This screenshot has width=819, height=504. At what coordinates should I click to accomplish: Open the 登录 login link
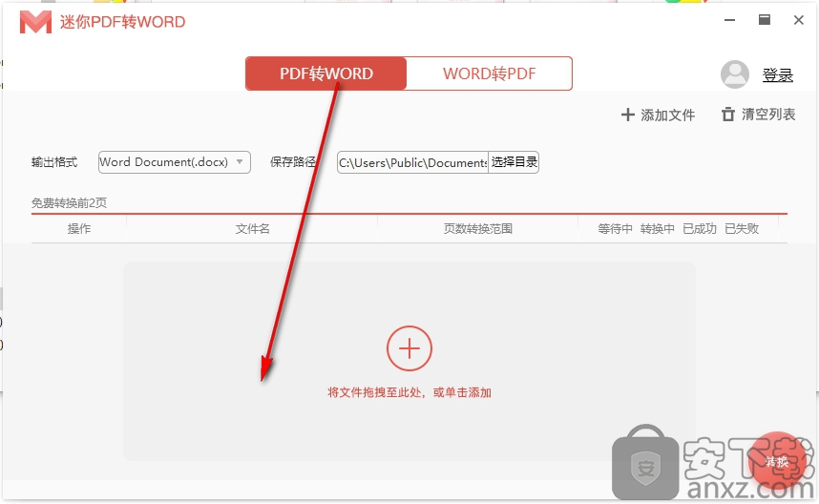tap(777, 75)
